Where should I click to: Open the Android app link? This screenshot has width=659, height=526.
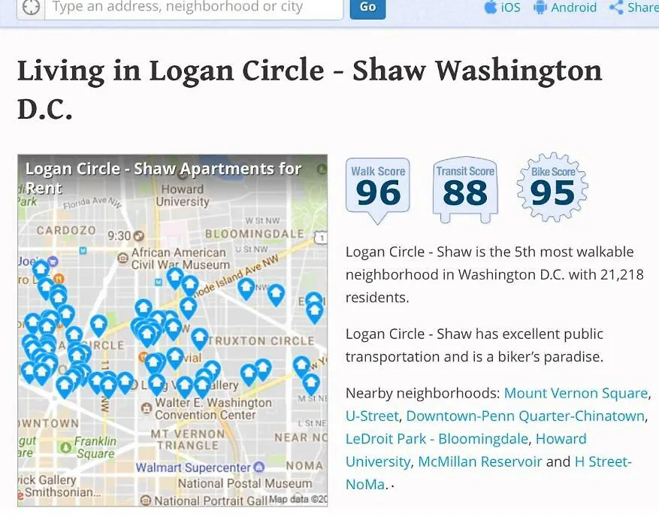(x=565, y=8)
